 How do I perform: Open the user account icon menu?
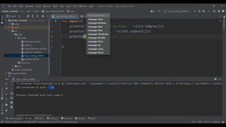(153, 11)
